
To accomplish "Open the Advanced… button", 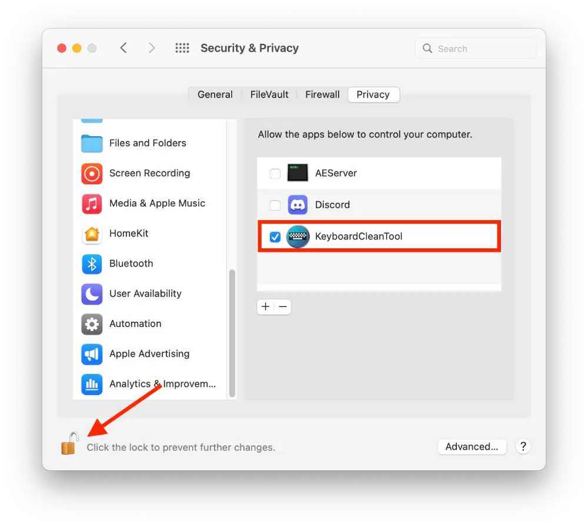I will [x=472, y=447].
